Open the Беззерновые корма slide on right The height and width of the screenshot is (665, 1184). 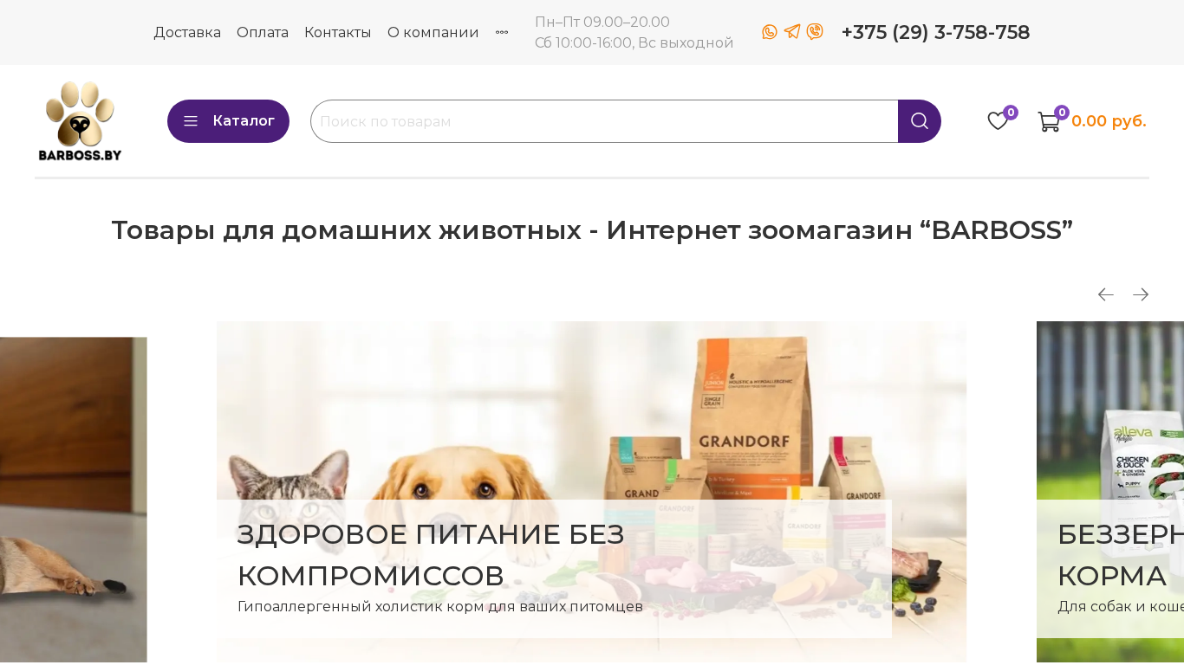(x=1110, y=492)
